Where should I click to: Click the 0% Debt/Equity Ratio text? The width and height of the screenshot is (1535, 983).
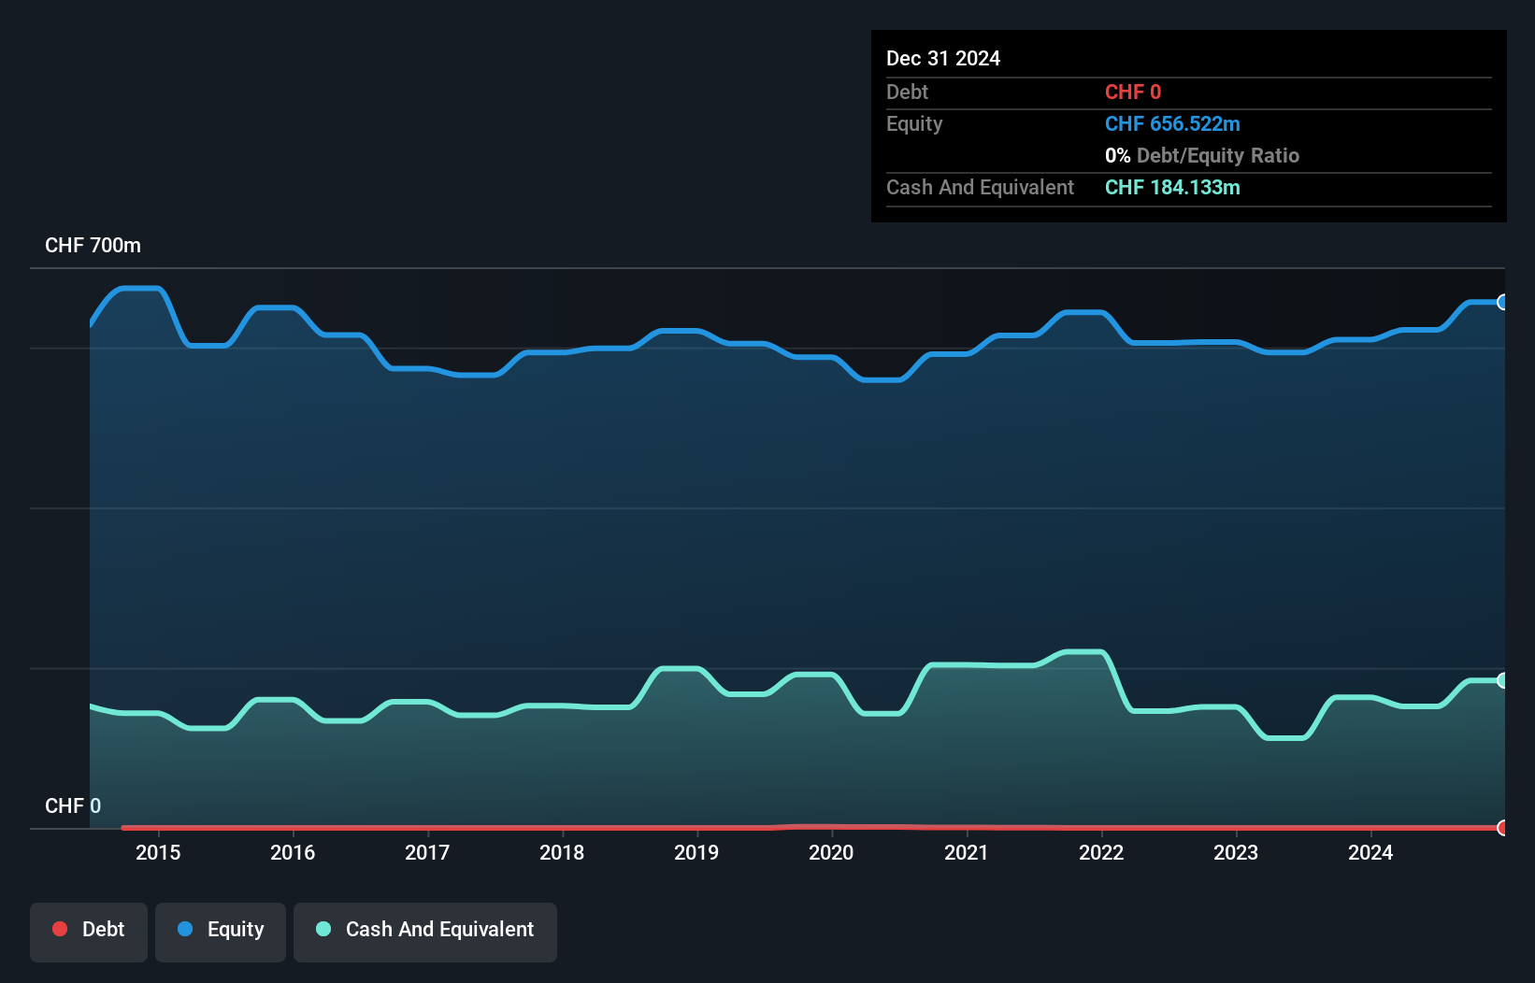click(x=1202, y=156)
